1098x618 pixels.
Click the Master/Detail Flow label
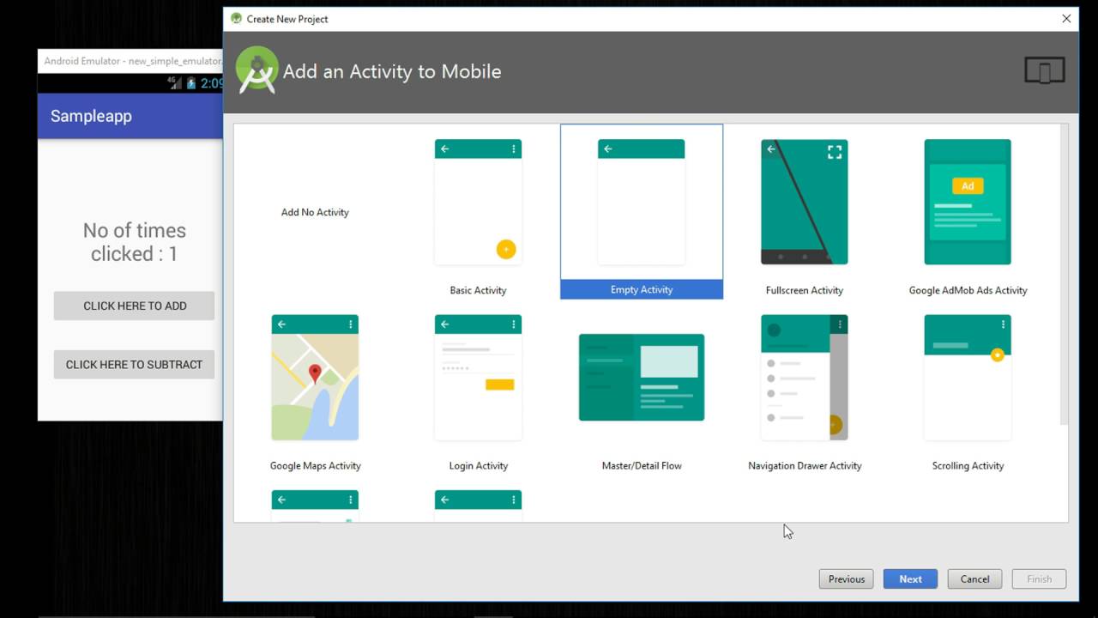coord(642,466)
